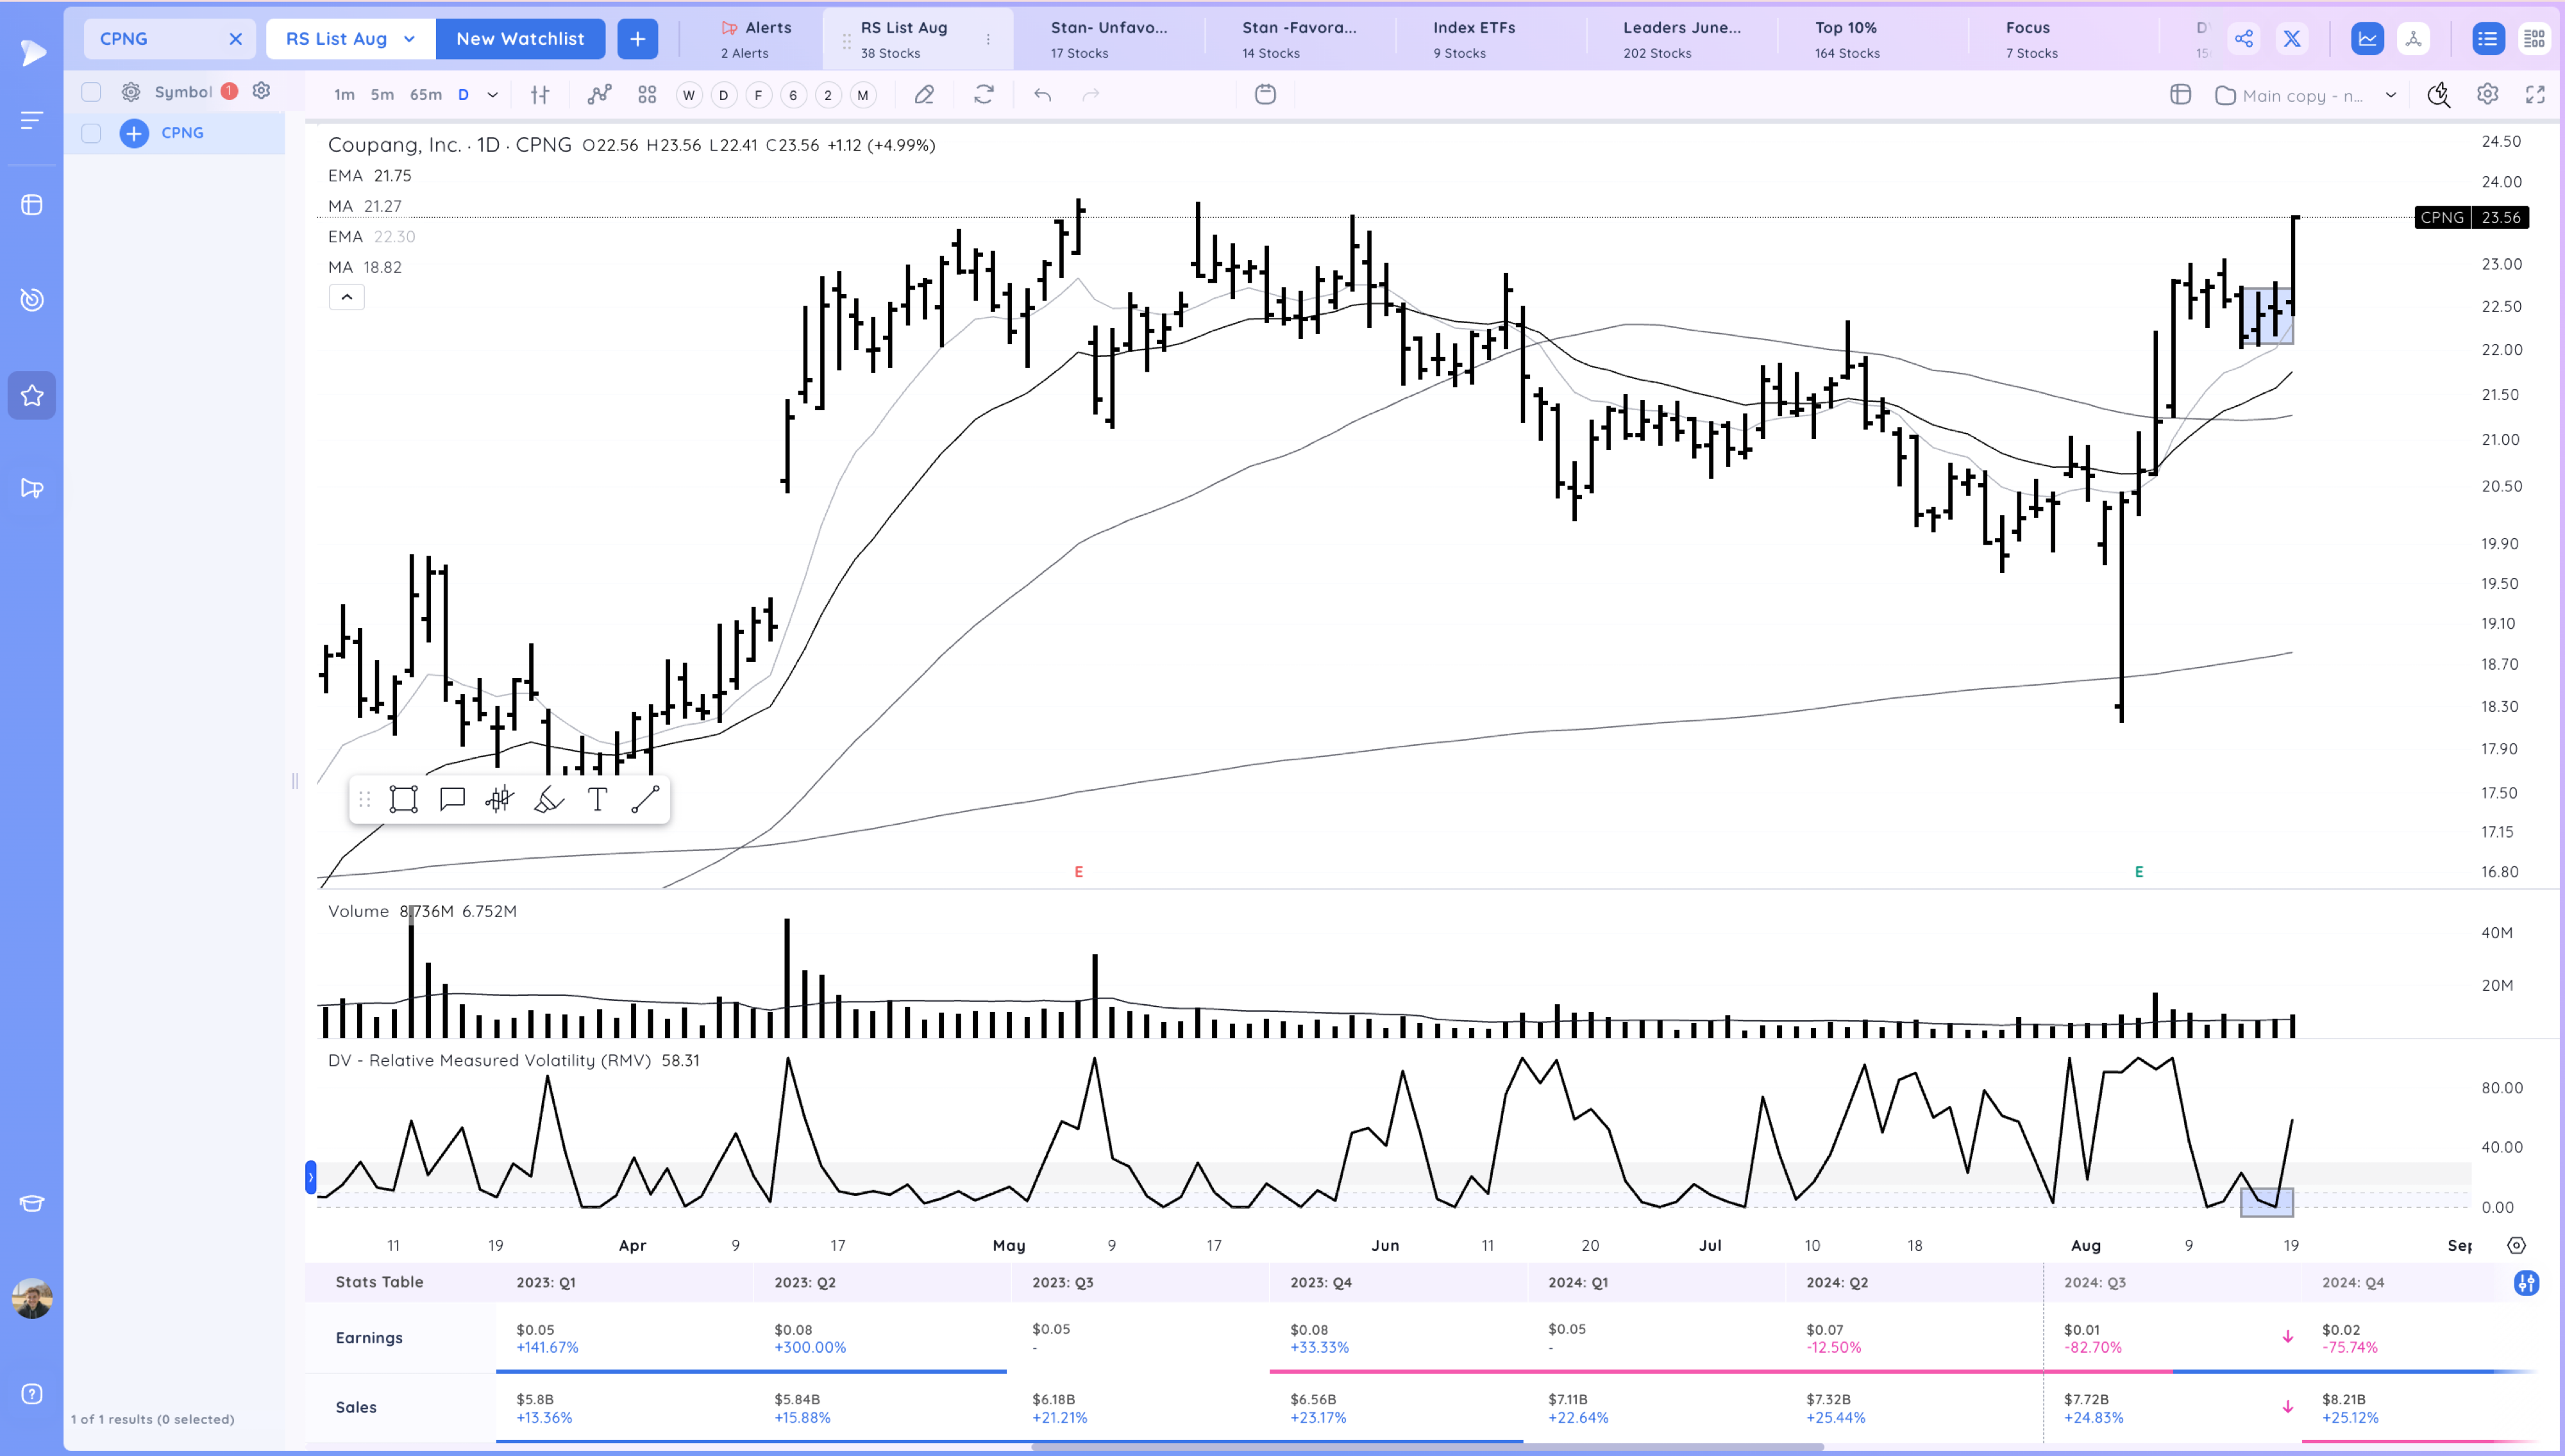The image size is (2565, 1456).
Task: Select the W weekly timeframe button
Action: click(688, 94)
